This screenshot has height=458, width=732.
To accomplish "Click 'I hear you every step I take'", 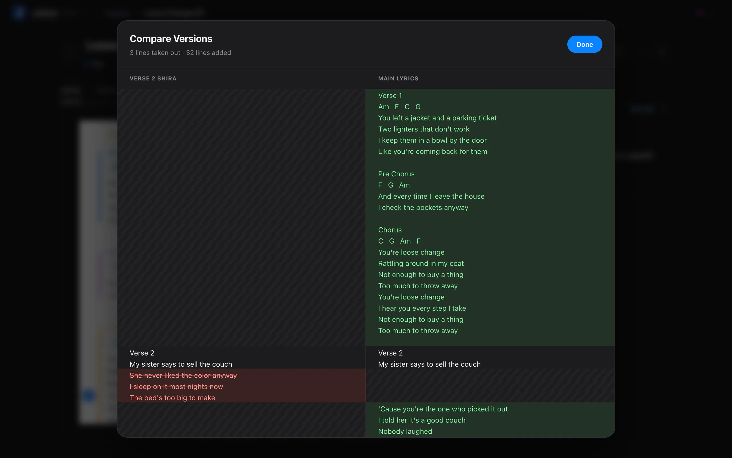I will pos(422,308).
